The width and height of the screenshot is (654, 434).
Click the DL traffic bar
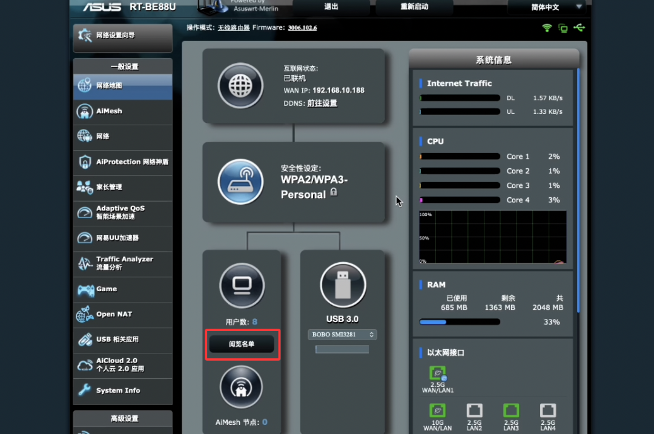(460, 99)
